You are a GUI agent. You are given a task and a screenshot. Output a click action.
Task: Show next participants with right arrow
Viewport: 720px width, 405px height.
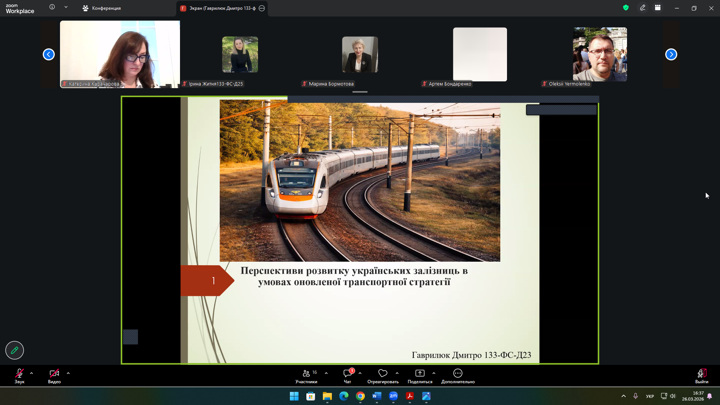coord(671,54)
